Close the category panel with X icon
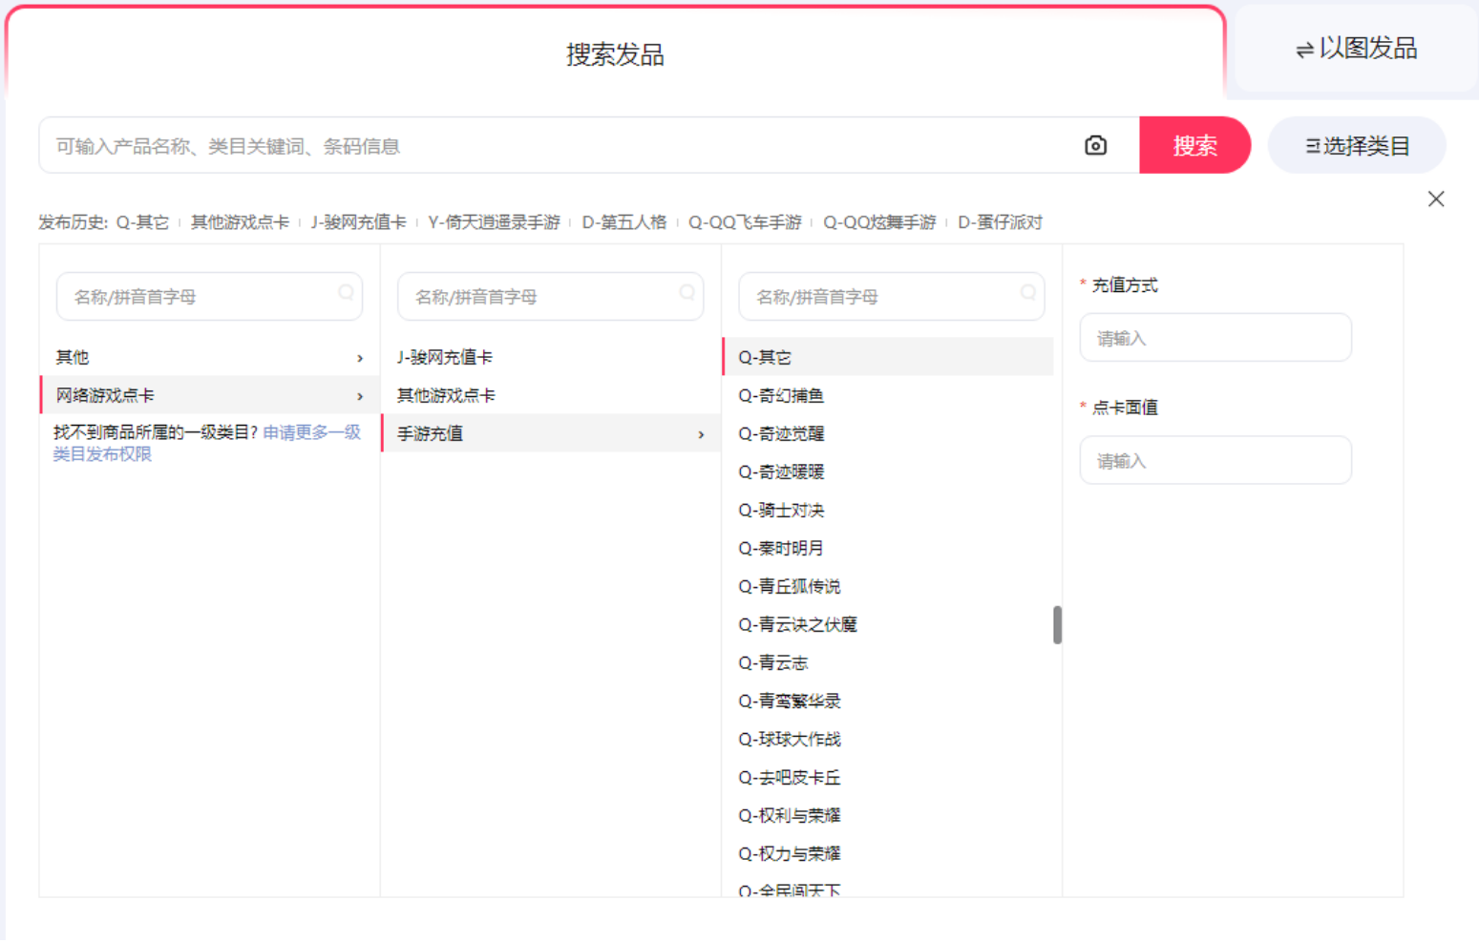1479x943 pixels. [1435, 199]
